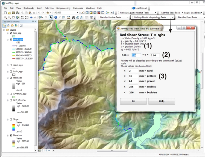This screenshot has width=205, height=157.
Task: Collapse the Layers group in TOC
Action: 4,30
